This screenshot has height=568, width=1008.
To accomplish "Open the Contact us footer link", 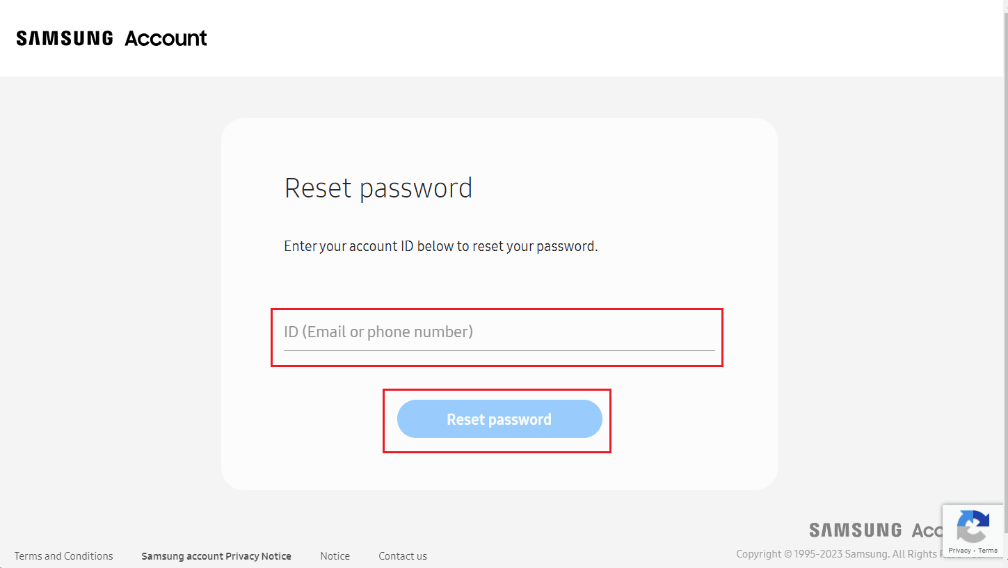I will (403, 556).
